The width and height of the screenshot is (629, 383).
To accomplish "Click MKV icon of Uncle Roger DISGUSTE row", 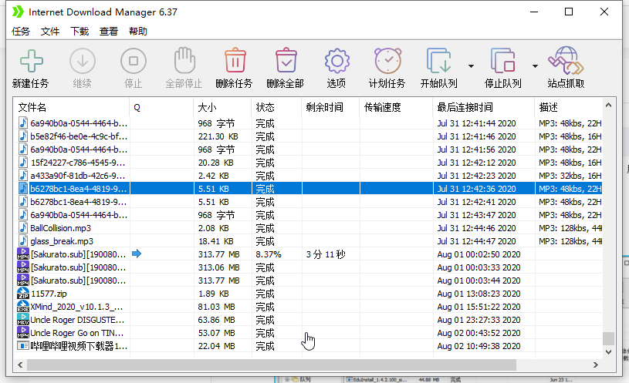I will (x=23, y=320).
